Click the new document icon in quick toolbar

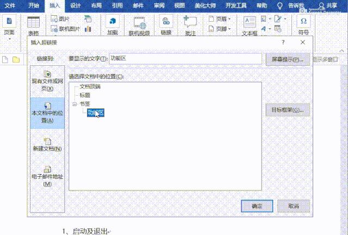click(5, 59)
